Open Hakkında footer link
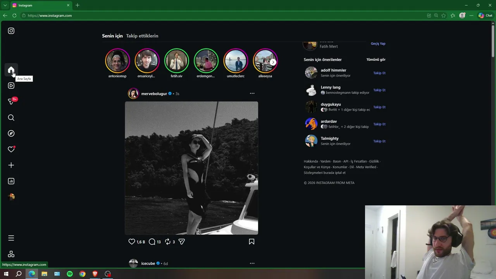 pos(311,161)
